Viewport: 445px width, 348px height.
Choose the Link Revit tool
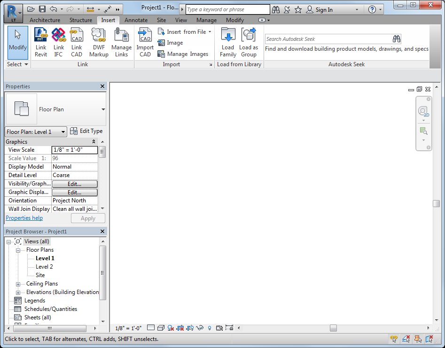(x=41, y=42)
